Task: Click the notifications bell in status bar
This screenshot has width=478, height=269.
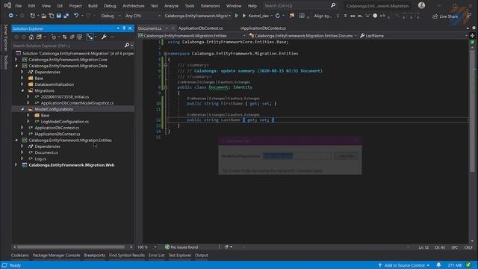Action: [x=438, y=265]
